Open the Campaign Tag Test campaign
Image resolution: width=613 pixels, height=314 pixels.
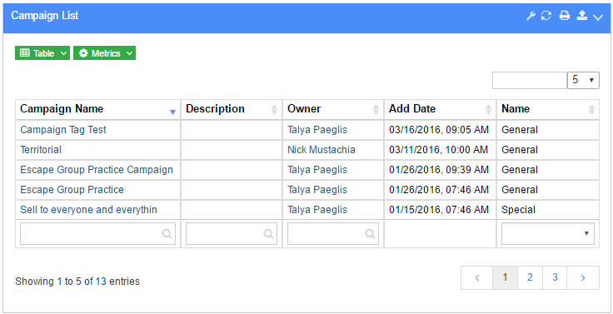coord(63,130)
